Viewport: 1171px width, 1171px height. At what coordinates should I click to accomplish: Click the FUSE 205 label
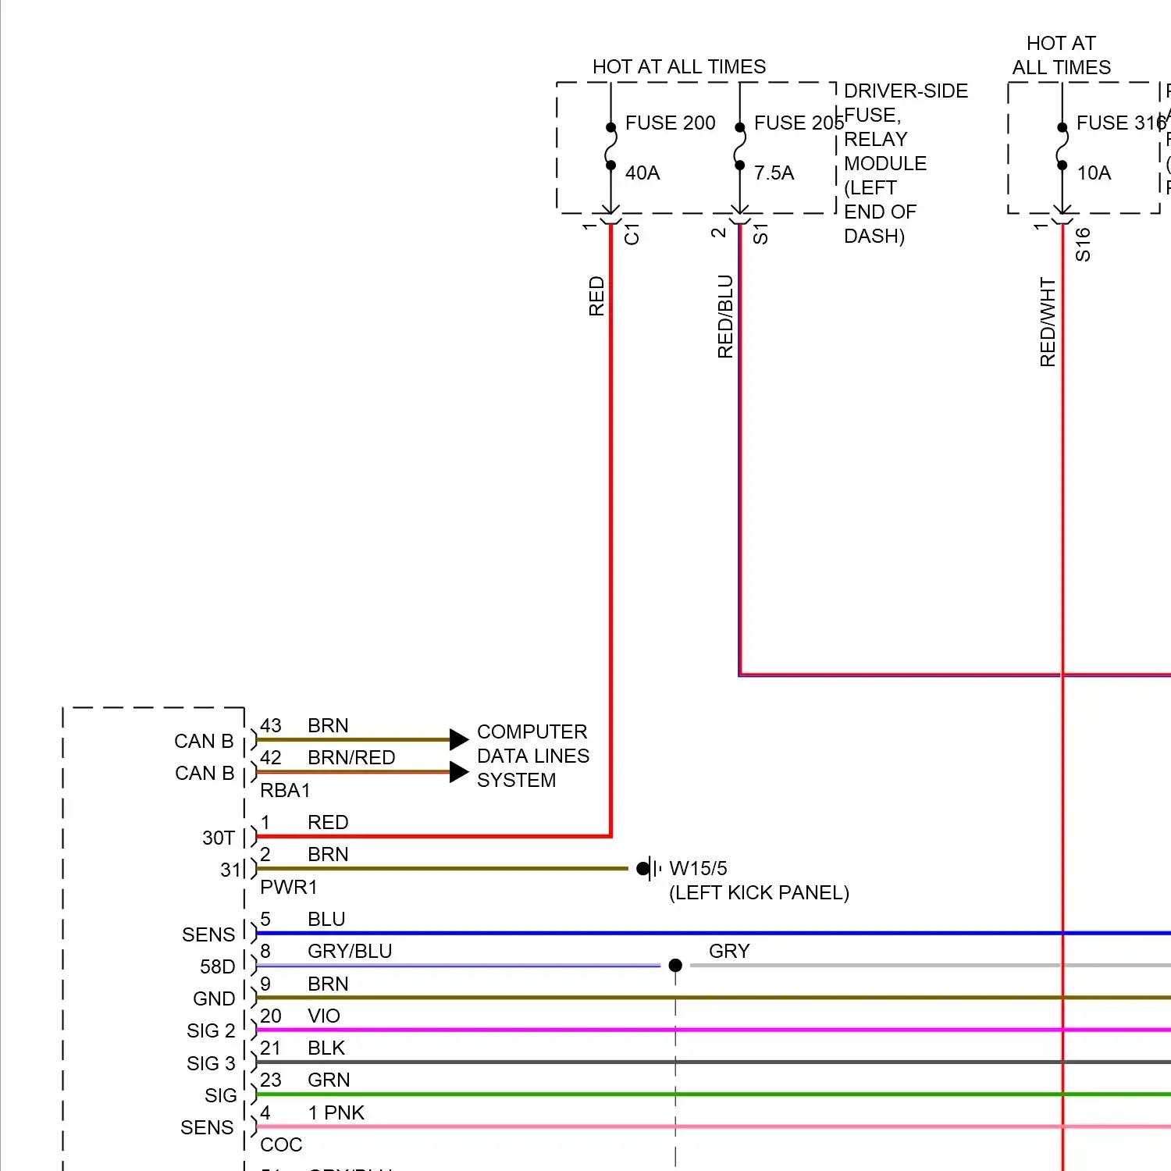click(x=799, y=123)
